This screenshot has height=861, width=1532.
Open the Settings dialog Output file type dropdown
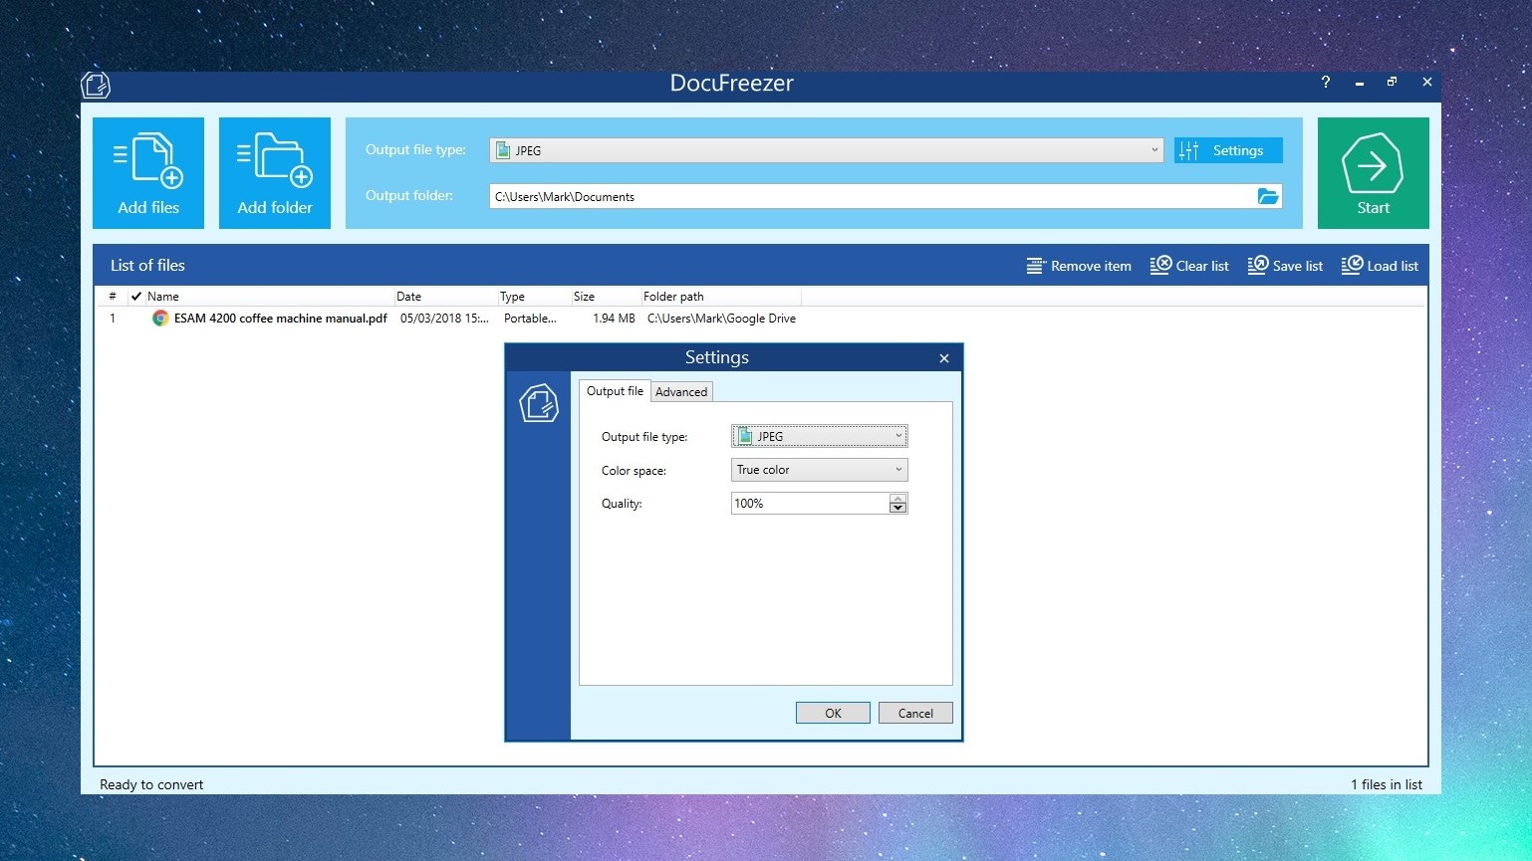tap(820, 436)
